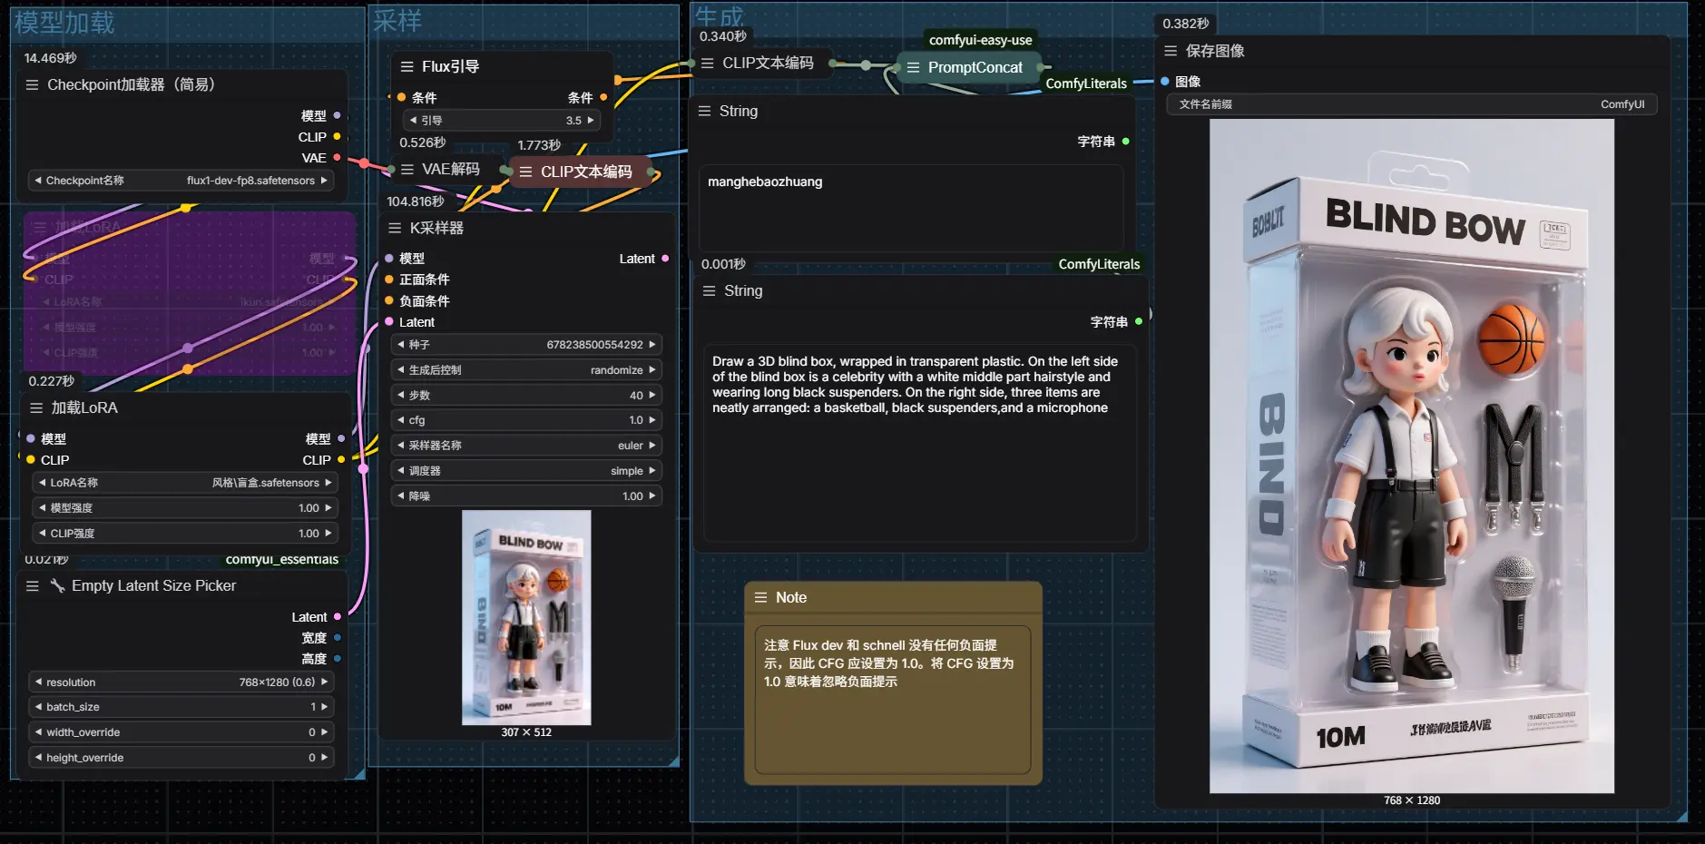Click the Flux引导 node menu icon
This screenshot has height=844, width=1705.
(407, 67)
